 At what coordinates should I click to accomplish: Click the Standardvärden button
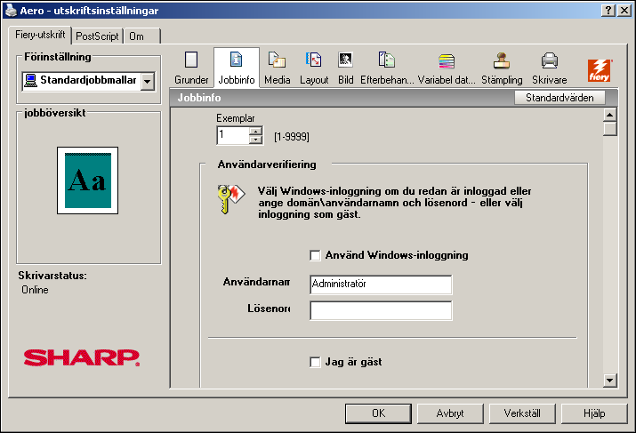coord(560,98)
